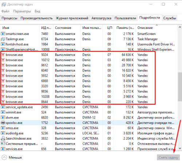
Task: Click the scrollbar down arrow
Action: [180, 148]
